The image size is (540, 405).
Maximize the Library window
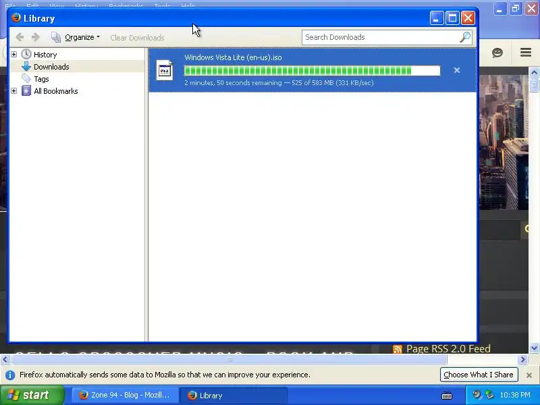[452, 18]
